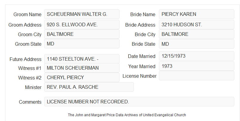Click the empty License Number field
Viewport: 240px width, 121px height.
[x=196, y=76]
